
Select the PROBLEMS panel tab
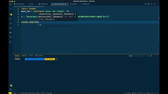(x=24, y=56)
